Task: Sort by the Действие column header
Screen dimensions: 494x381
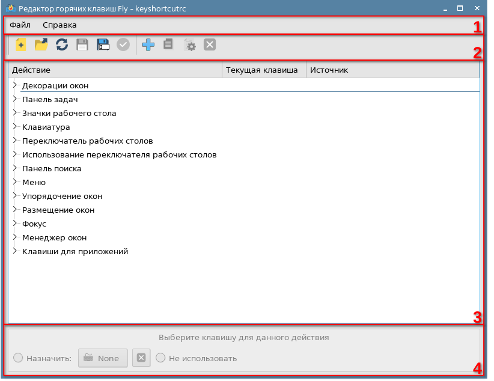Action: coord(115,70)
